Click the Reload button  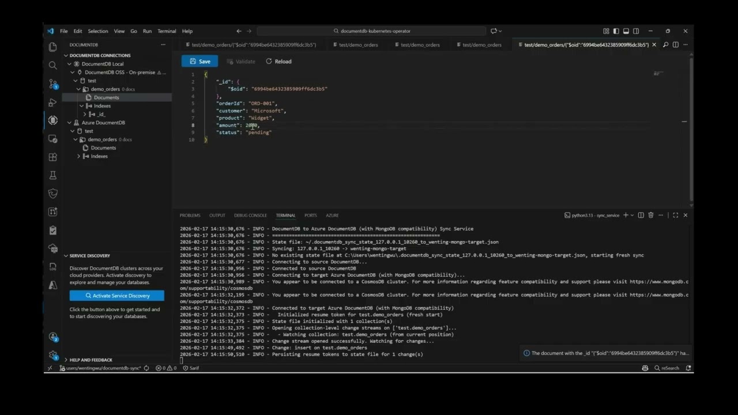(x=278, y=61)
